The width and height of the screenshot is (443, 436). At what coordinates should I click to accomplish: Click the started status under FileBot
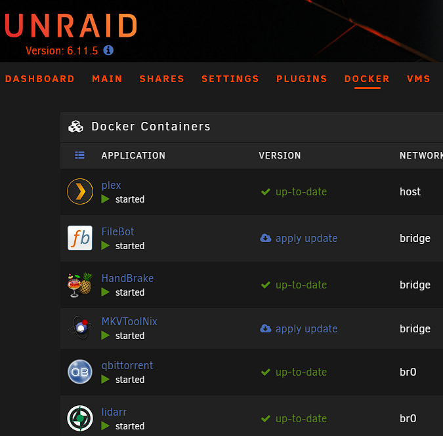(x=130, y=246)
